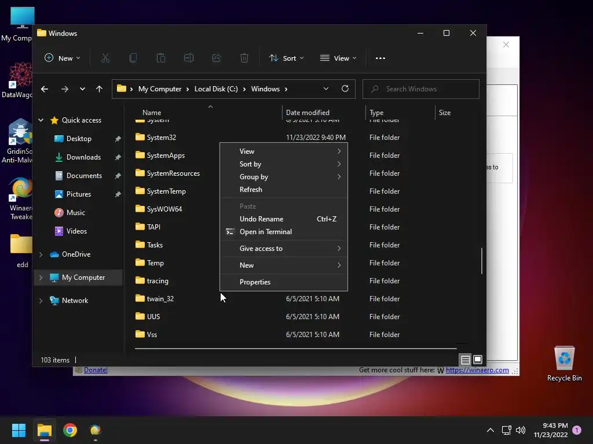Go back with the left arrow
Screen dimensions: 593x444
click(x=45, y=89)
